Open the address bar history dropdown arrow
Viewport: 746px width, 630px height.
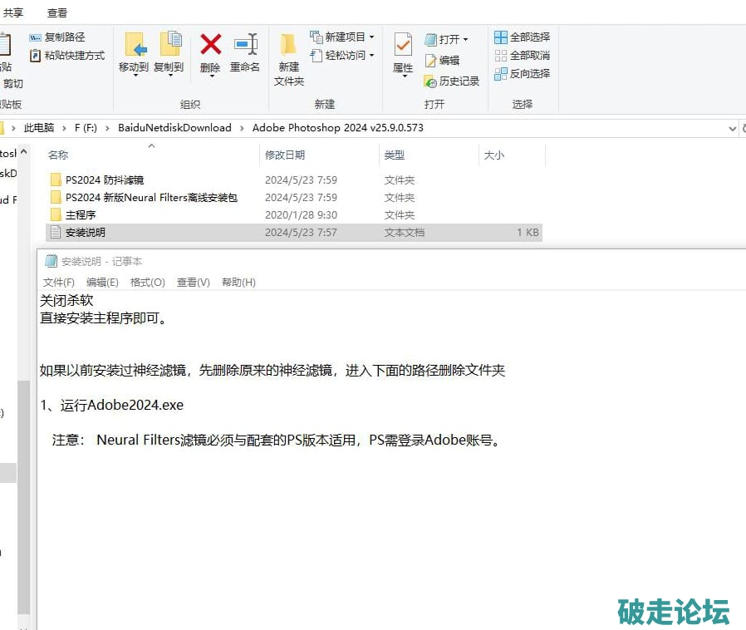coord(732,128)
